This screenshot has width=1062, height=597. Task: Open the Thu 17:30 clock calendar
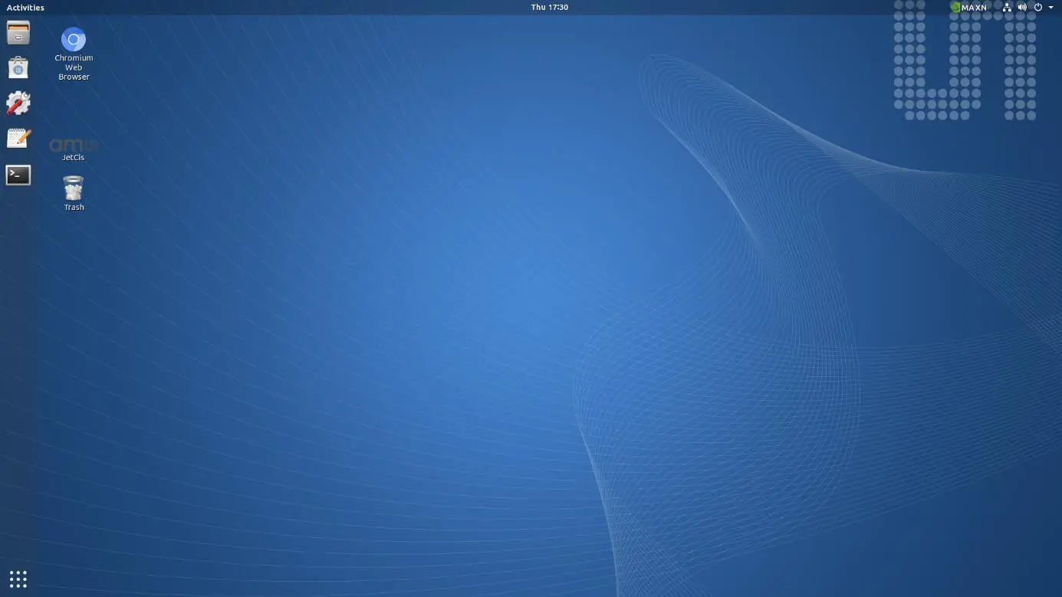(550, 7)
